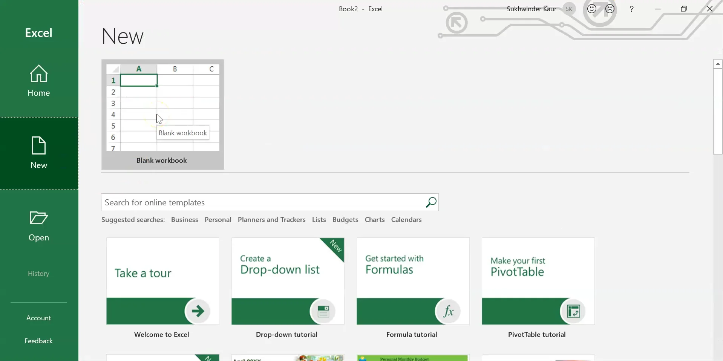Viewport: 723px width, 361px height.
Task: Click the PivotTable tutorial caption
Action: [537, 335]
